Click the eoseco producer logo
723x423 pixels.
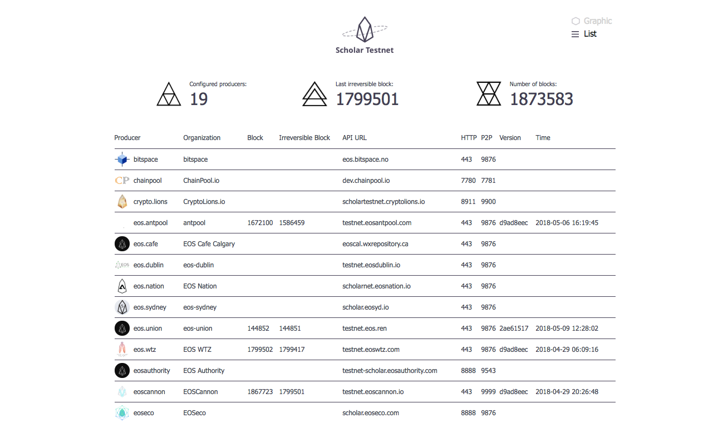coord(122,413)
